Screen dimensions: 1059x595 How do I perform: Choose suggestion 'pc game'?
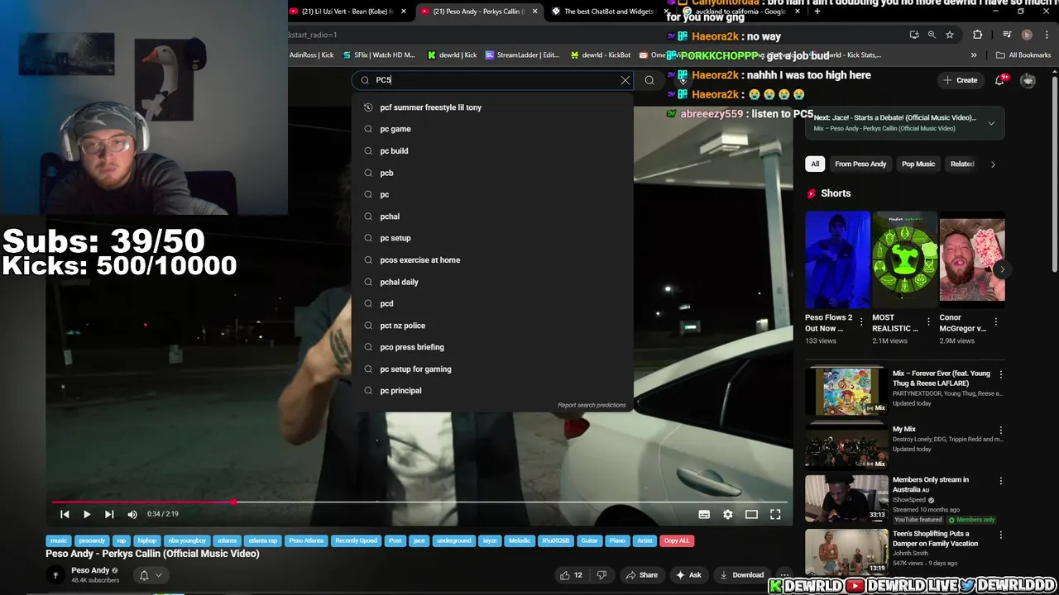pos(492,129)
